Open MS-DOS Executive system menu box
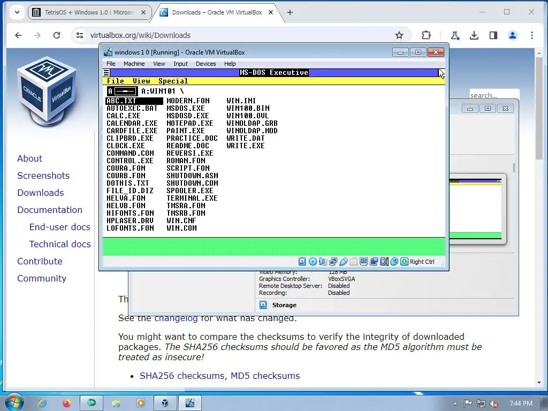This screenshot has width=548, height=411. [x=106, y=73]
